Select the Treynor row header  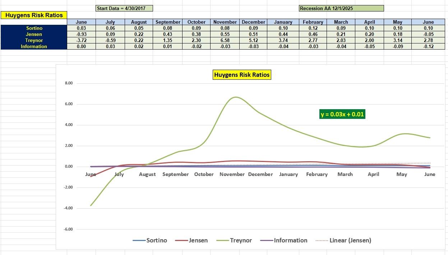click(34, 40)
